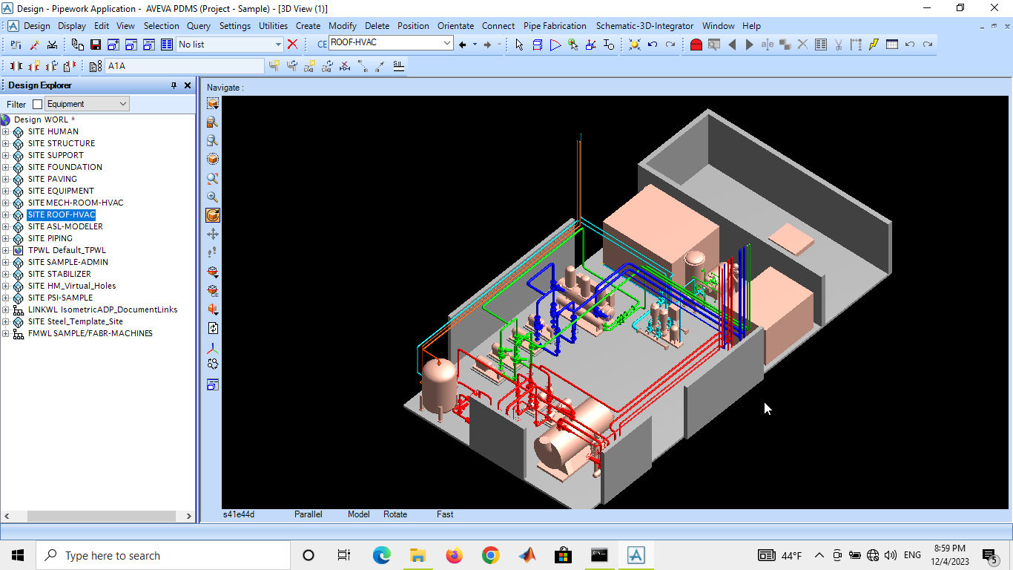The height and width of the screenshot is (570, 1013).
Task: Open Microsoft Edge from the taskbar
Action: (x=381, y=555)
